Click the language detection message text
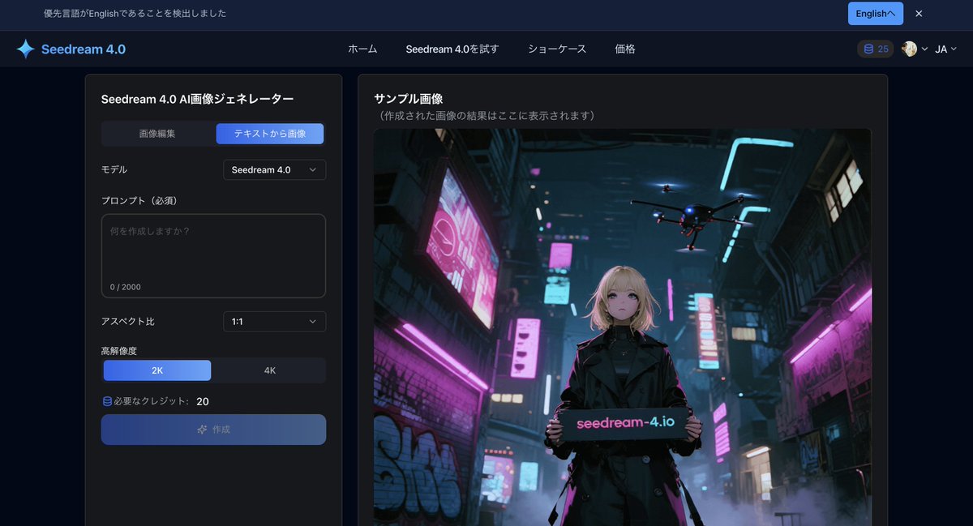The image size is (973, 526). click(x=135, y=14)
